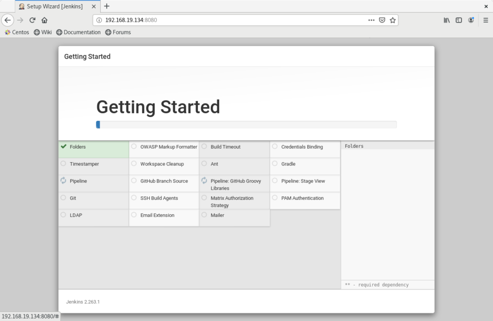Click the Matrix Authorization Strategy label
Screen dimensions: 493x321
pyautogui.click(x=232, y=202)
